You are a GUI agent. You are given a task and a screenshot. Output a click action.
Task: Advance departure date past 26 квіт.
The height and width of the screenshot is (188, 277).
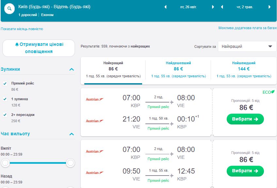[213, 7]
